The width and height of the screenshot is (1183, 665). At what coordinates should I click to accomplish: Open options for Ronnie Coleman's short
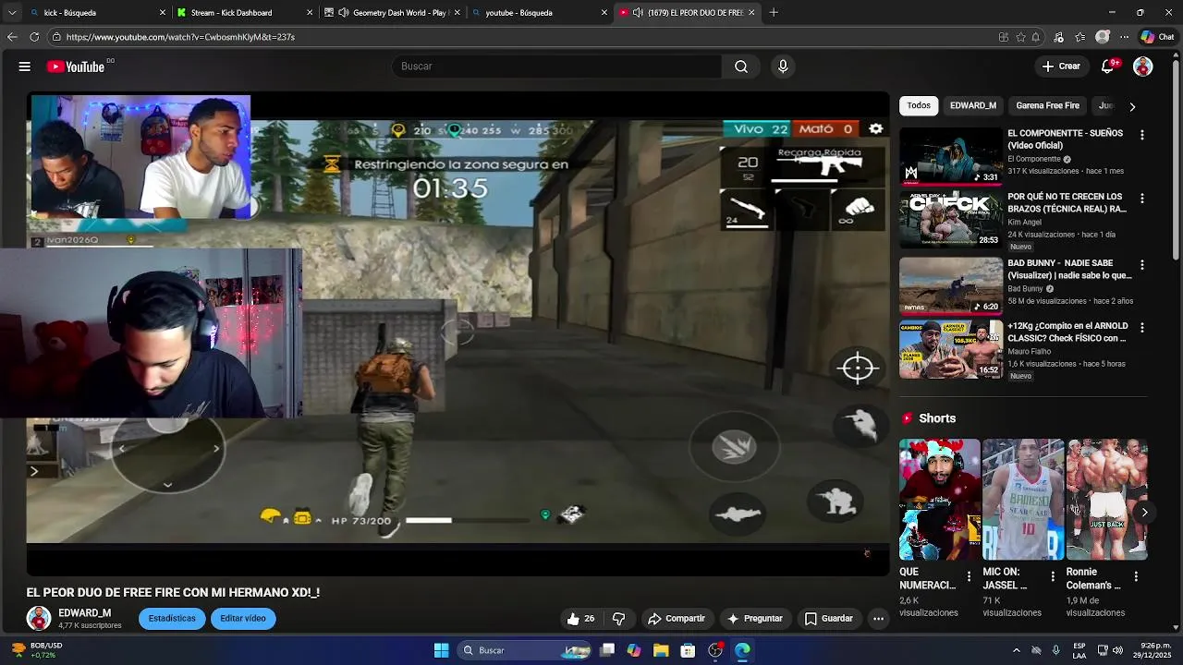tap(1136, 576)
